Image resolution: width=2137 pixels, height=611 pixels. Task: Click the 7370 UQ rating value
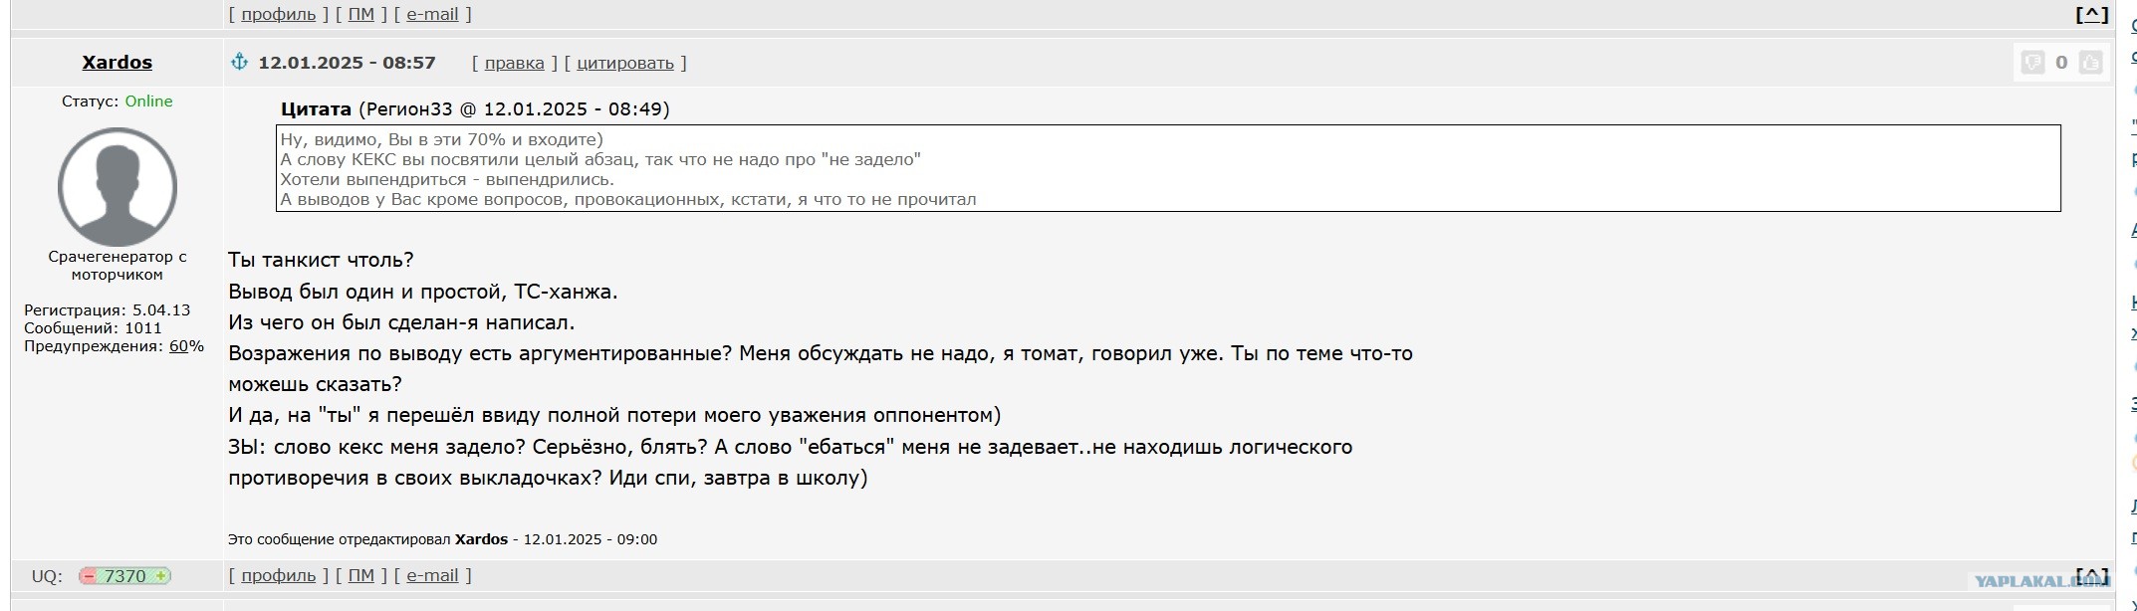[x=125, y=576]
